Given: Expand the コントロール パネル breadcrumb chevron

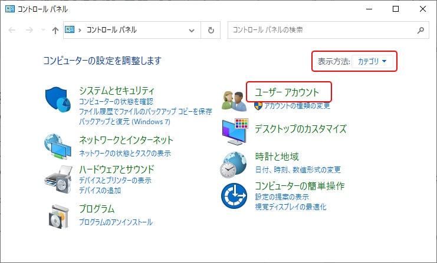Looking at the screenshot, I should (x=80, y=30).
